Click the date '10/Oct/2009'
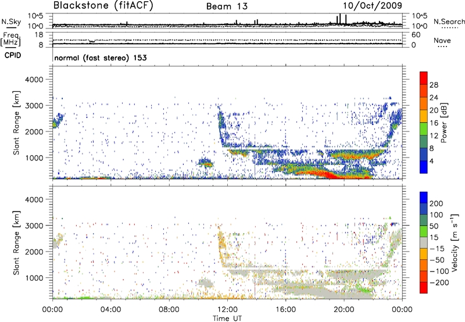 [x=373, y=6]
